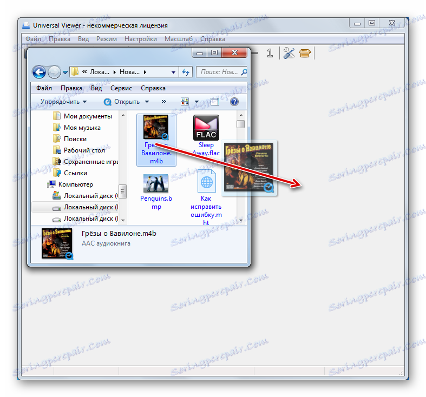The width and height of the screenshot is (426, 397).
Task: Click down arrow of file list scrollbar
Action: 240,220
